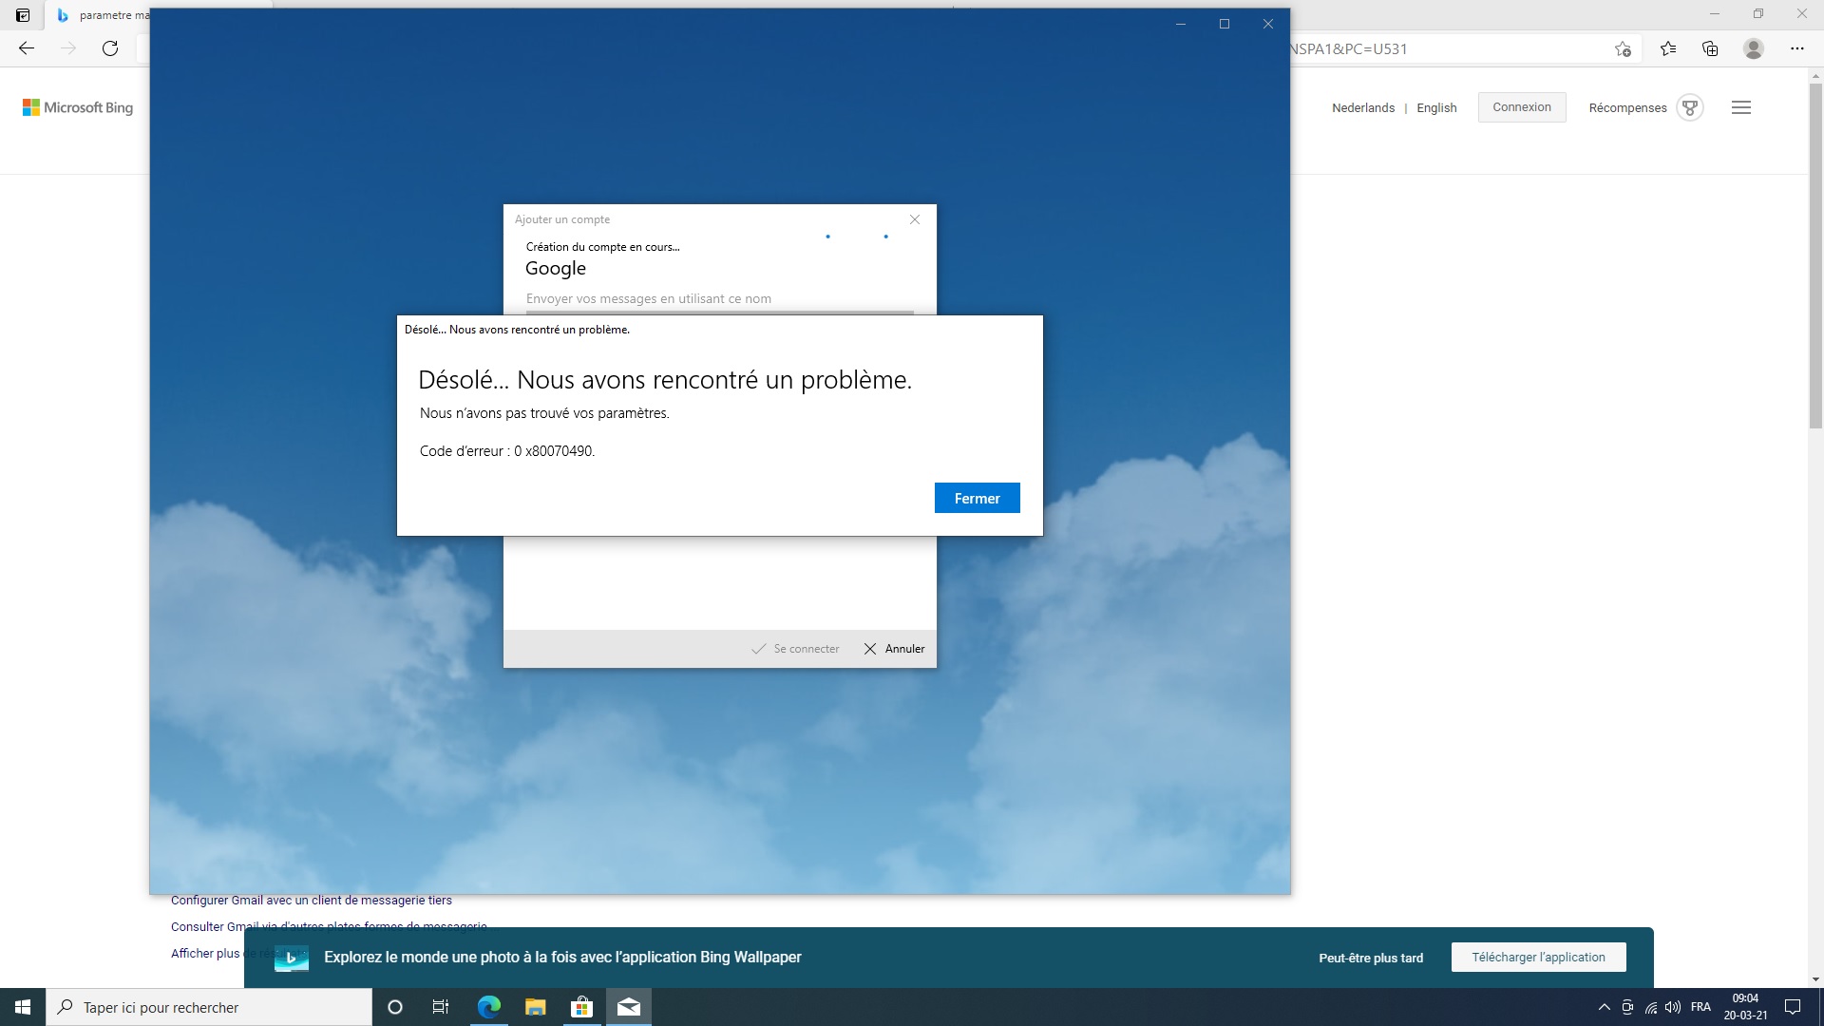
Task: Open network settings from system tray
Action: coord(1651,1007)
